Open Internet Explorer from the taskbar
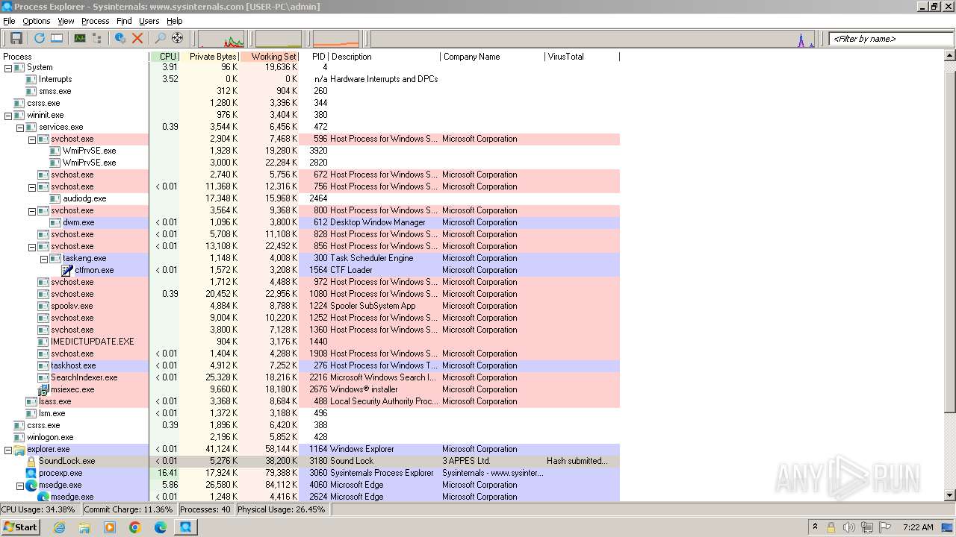Viewport: 956px width, 537px height. [x=59, y=527]
